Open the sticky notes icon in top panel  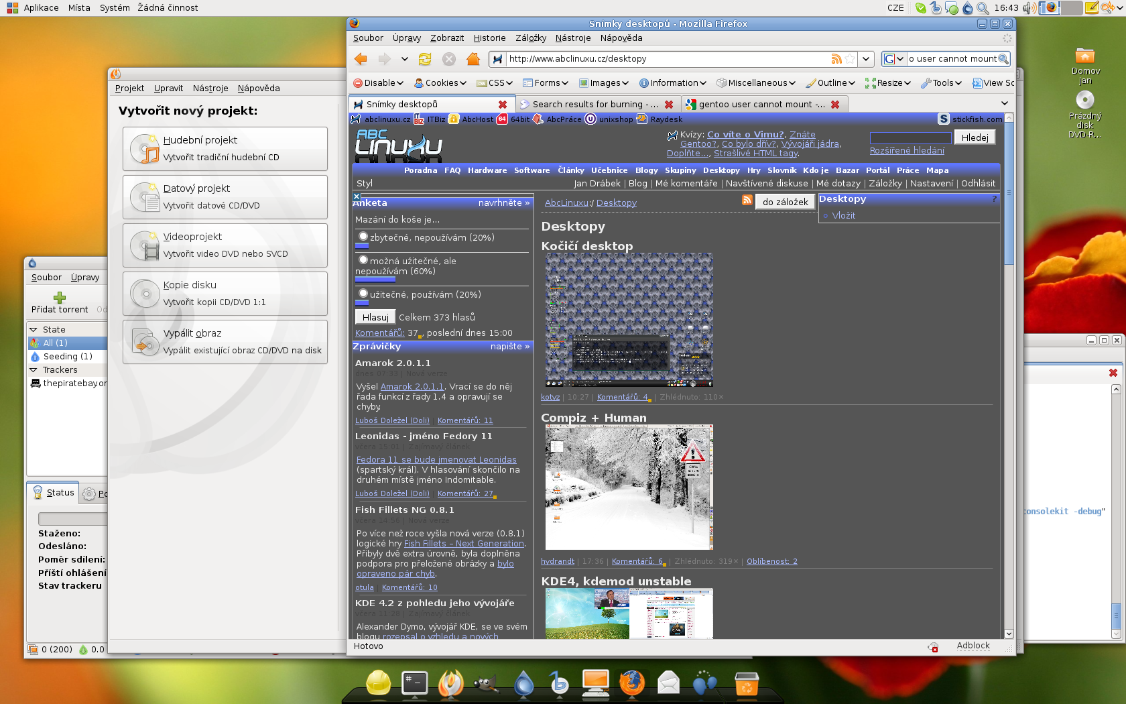coord(1092,8)
